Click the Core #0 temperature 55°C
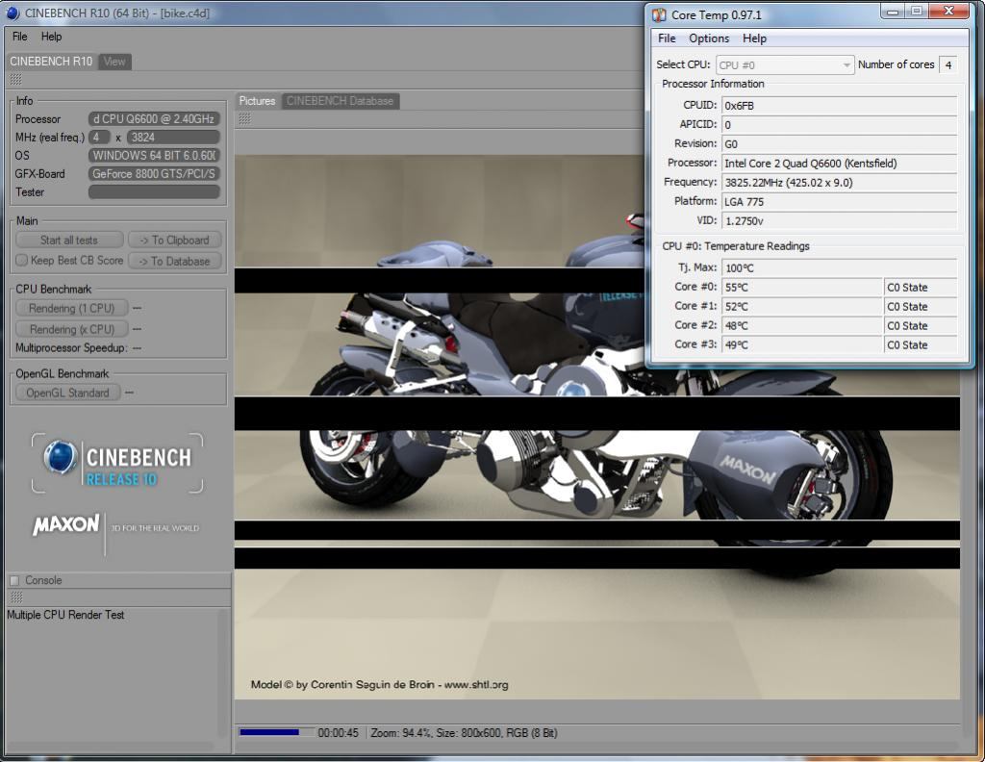 tap(802, 287)
